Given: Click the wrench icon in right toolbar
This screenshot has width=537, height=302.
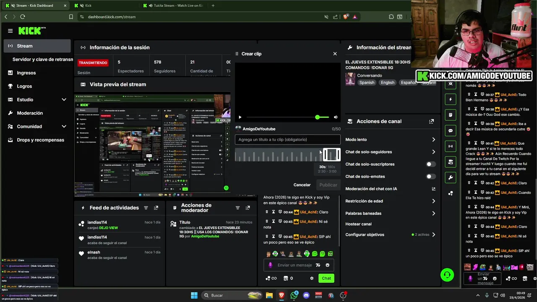Looking at the screenshot, I should pyautogui.click(x=451, y=177).
